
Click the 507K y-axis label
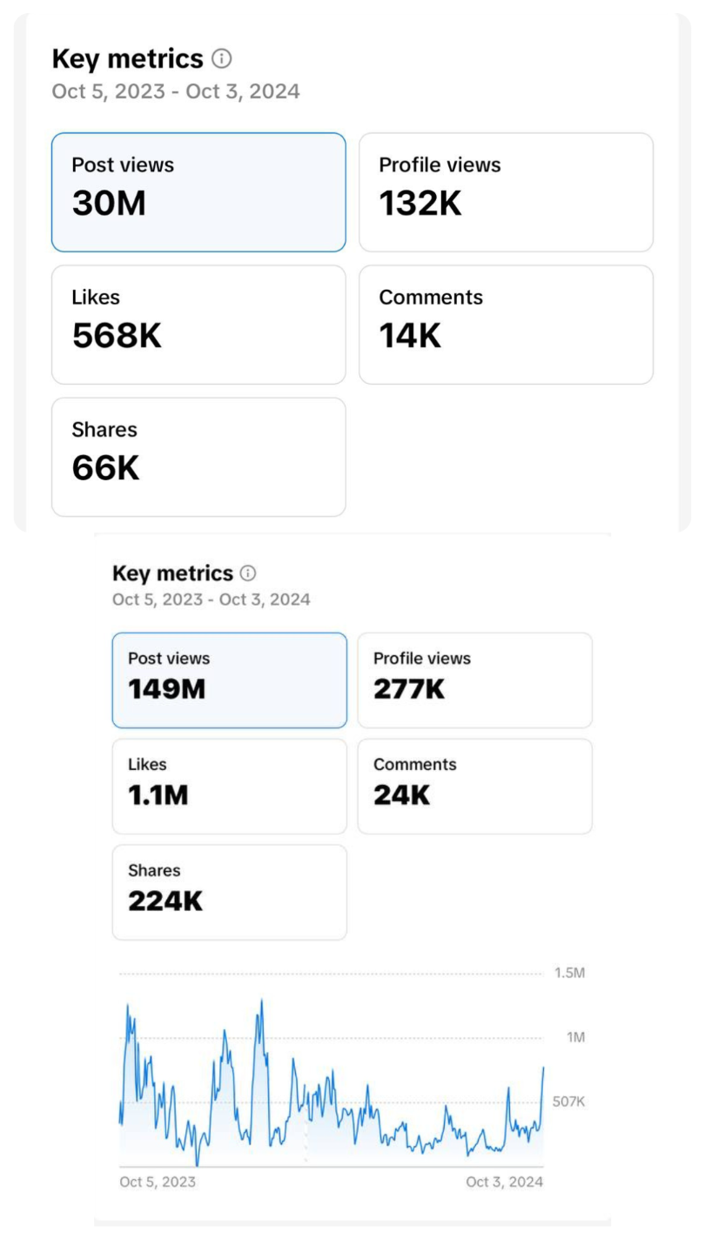coord(568,1102)
